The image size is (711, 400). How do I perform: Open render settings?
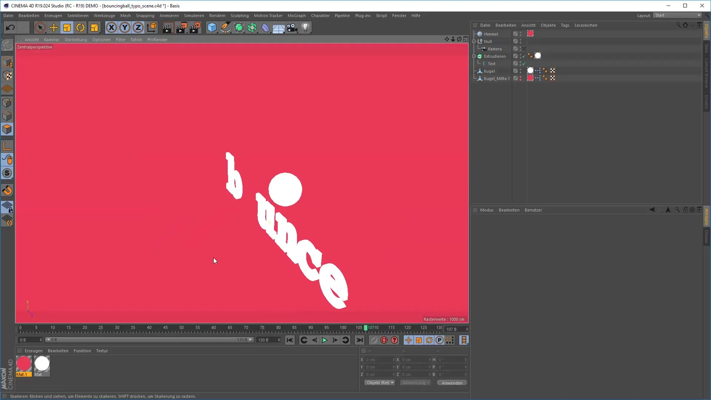195,27
